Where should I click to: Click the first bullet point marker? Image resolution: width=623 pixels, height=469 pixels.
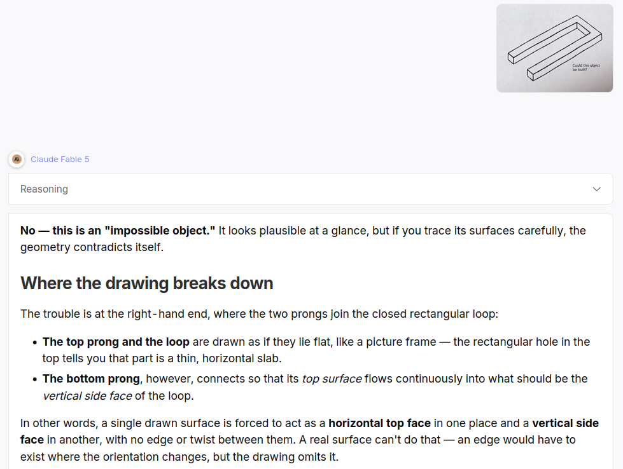[35, 343]
